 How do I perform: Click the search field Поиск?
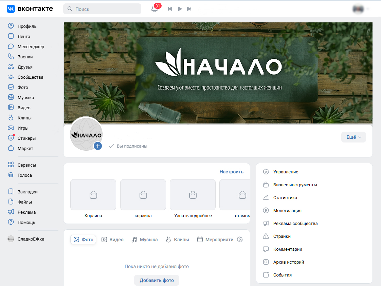click(102, 9)
